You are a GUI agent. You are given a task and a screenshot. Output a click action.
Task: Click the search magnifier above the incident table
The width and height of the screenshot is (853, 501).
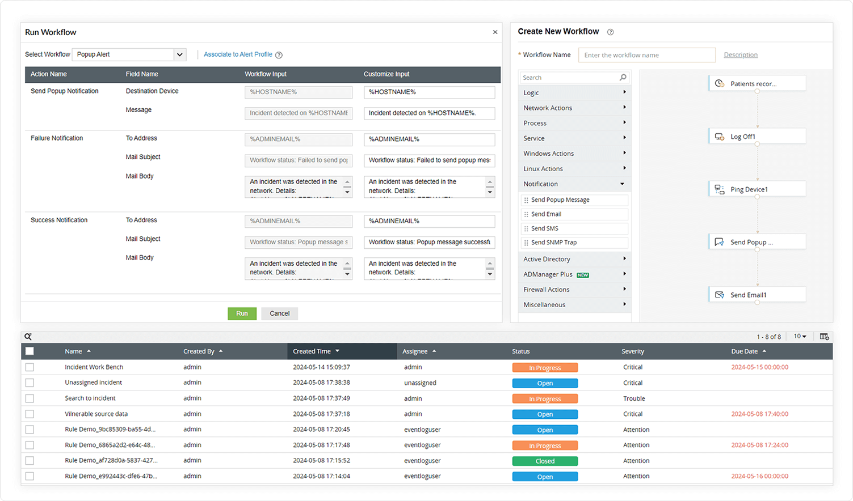(28, 336)
